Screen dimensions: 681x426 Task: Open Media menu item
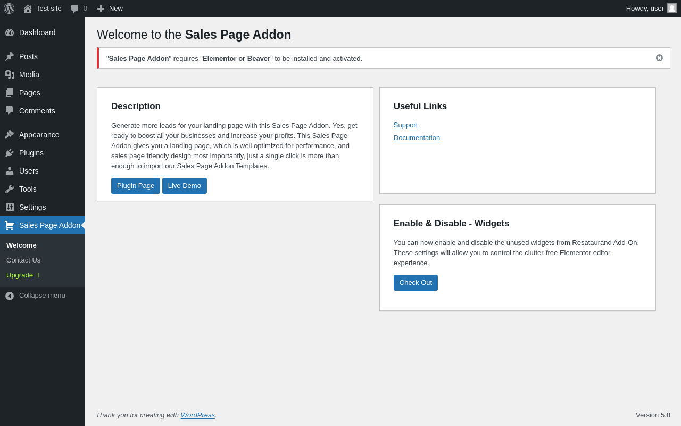tap(43, 75)
